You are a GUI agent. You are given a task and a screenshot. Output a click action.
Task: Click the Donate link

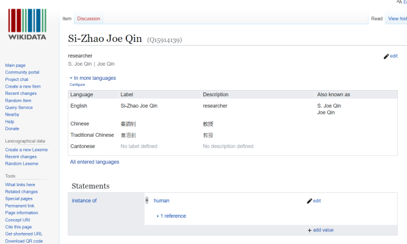(x=12, y=128)
